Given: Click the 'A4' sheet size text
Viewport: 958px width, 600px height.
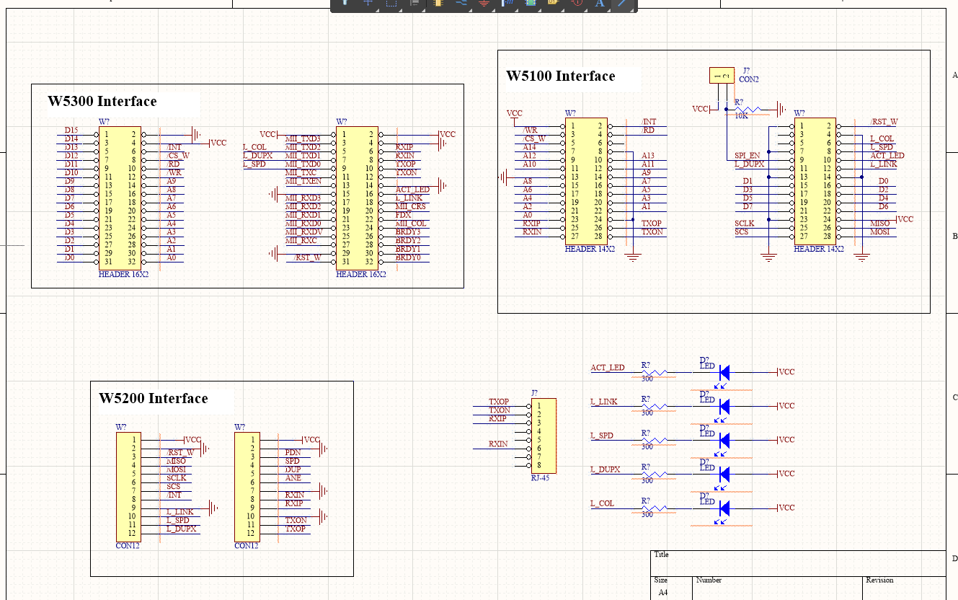Looking at the screenshot, I should (663, 593).
